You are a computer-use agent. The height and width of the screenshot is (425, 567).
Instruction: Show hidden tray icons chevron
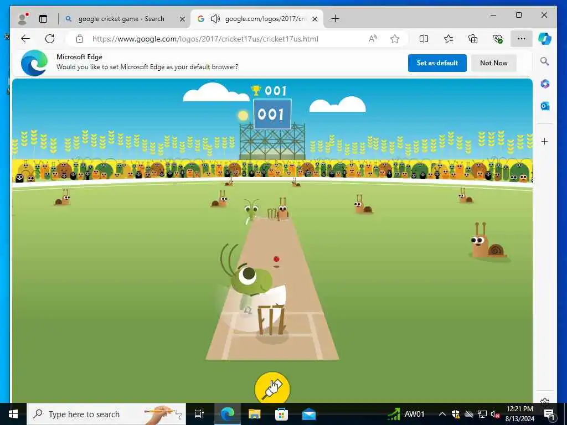[x=442, y=414]
